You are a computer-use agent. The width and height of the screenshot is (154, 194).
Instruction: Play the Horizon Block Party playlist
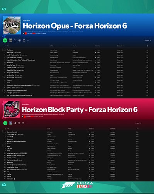(5, 123)
